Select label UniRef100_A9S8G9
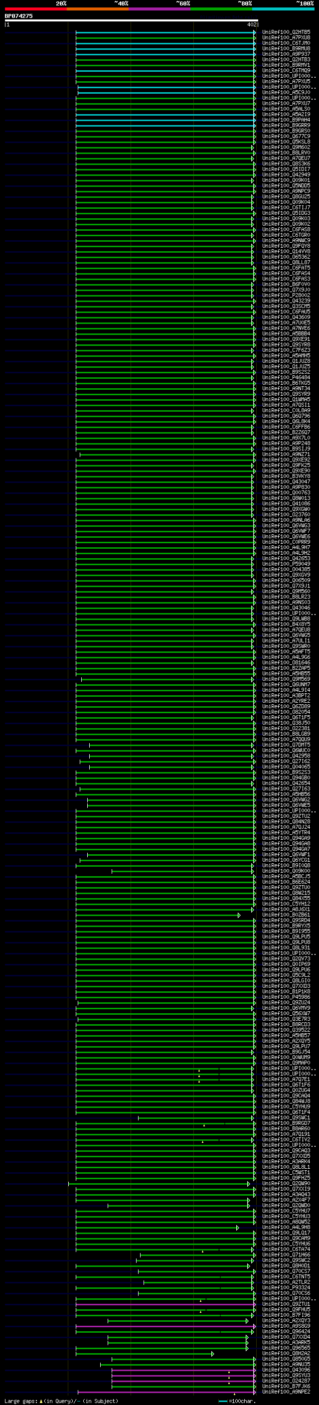 pos(286,1326)
